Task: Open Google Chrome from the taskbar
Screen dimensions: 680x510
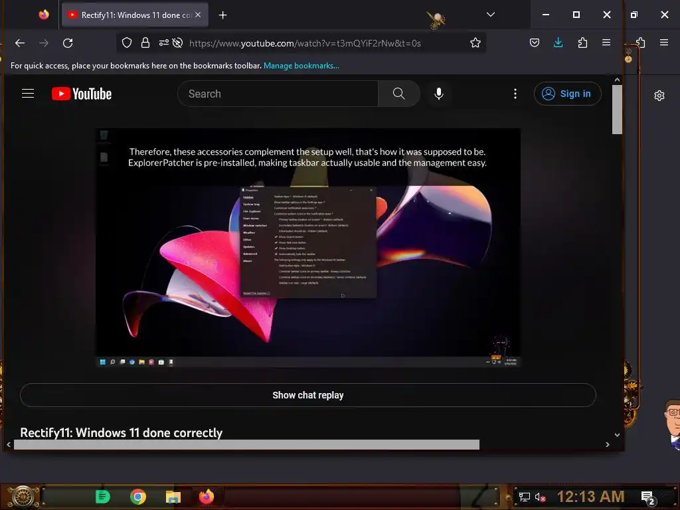Action: point(138,497)
